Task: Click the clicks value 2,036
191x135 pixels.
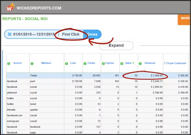Action: click(x=97, y=87)
